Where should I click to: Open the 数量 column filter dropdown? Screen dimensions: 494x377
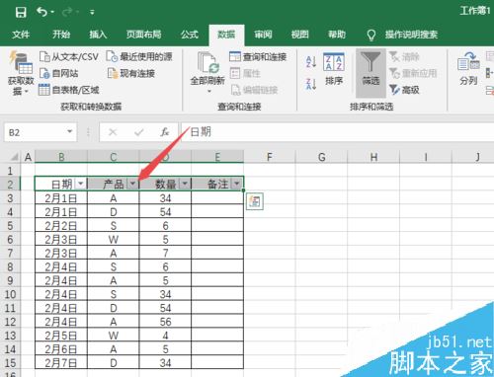185,184
